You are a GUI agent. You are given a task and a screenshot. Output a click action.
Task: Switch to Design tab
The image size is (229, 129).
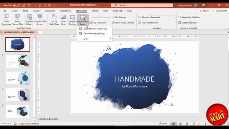pos(36,11)
